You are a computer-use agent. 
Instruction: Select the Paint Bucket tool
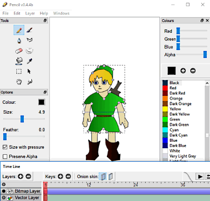click(19, 61)
